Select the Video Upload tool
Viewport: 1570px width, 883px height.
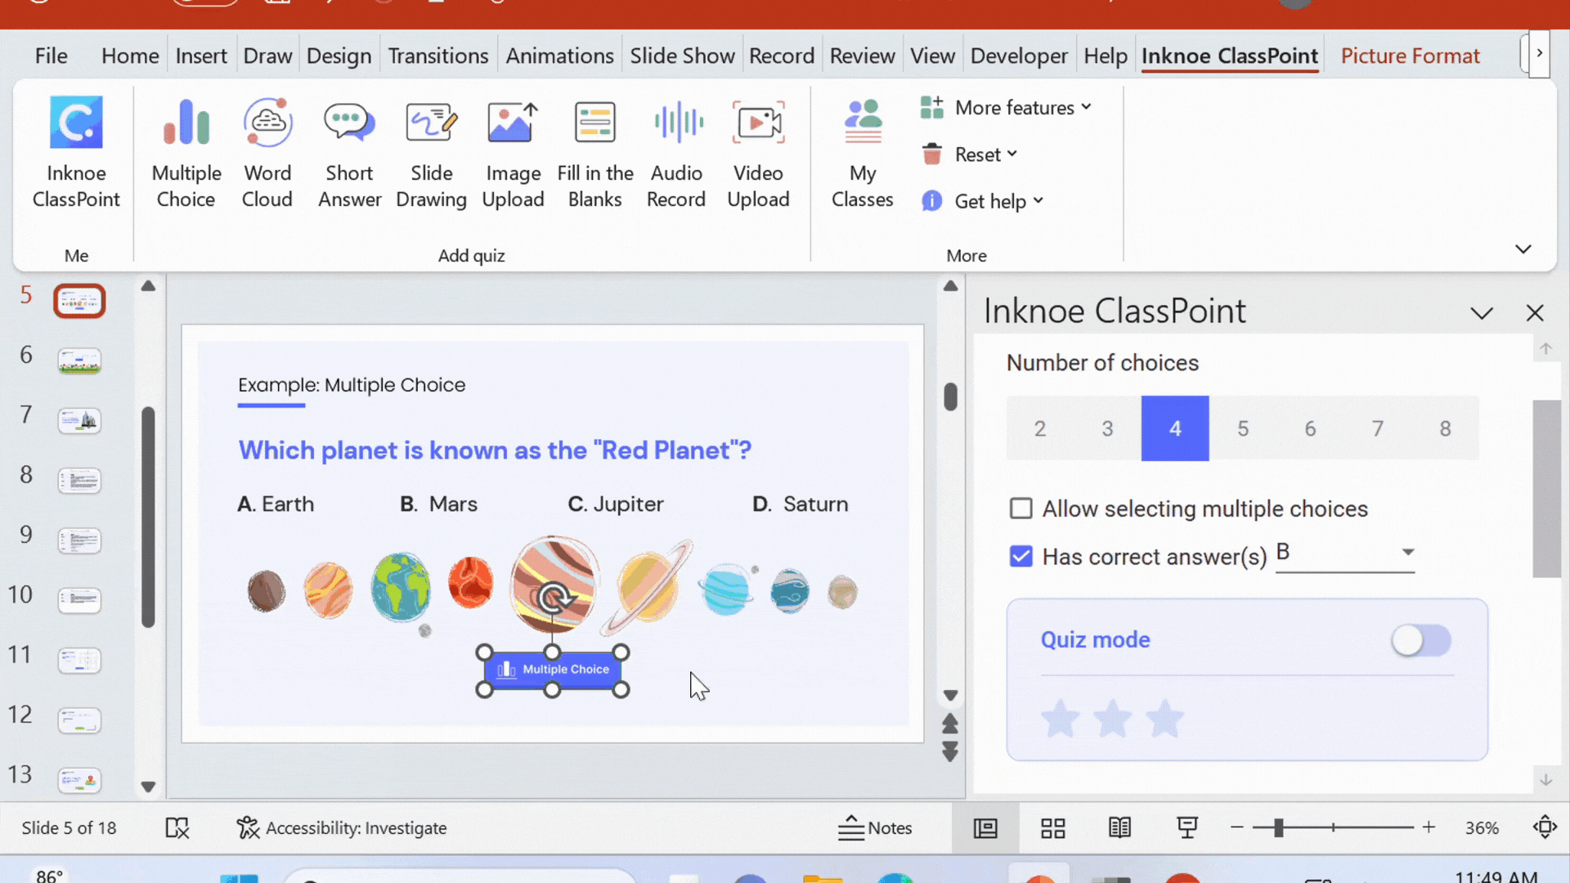[758, 151]
